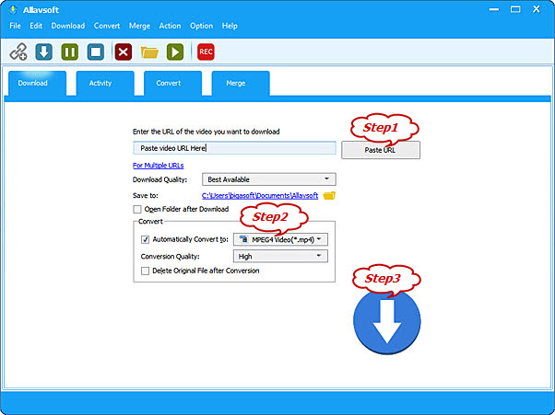Open the Convert menu in the menu bar
Viewport: 555px width, 415px height.
107,26
